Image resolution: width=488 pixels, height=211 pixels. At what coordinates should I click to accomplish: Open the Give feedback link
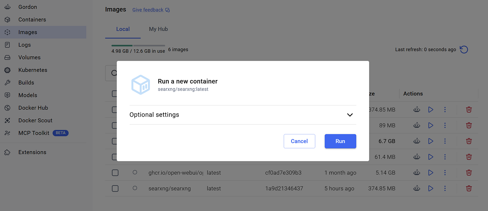(151, 10)
